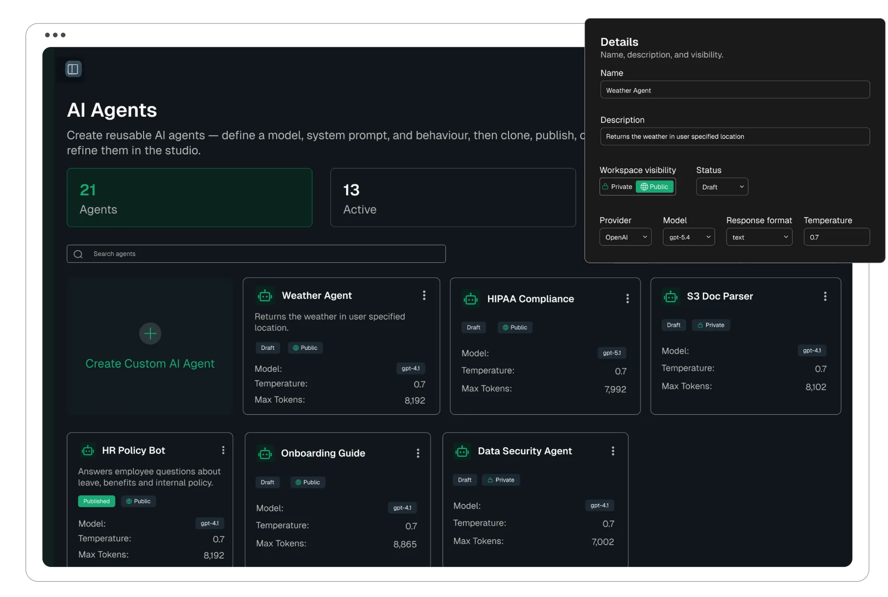Open the Status dropdown showing Draft
Screen dimensions: 888x597
coord(722,187)
